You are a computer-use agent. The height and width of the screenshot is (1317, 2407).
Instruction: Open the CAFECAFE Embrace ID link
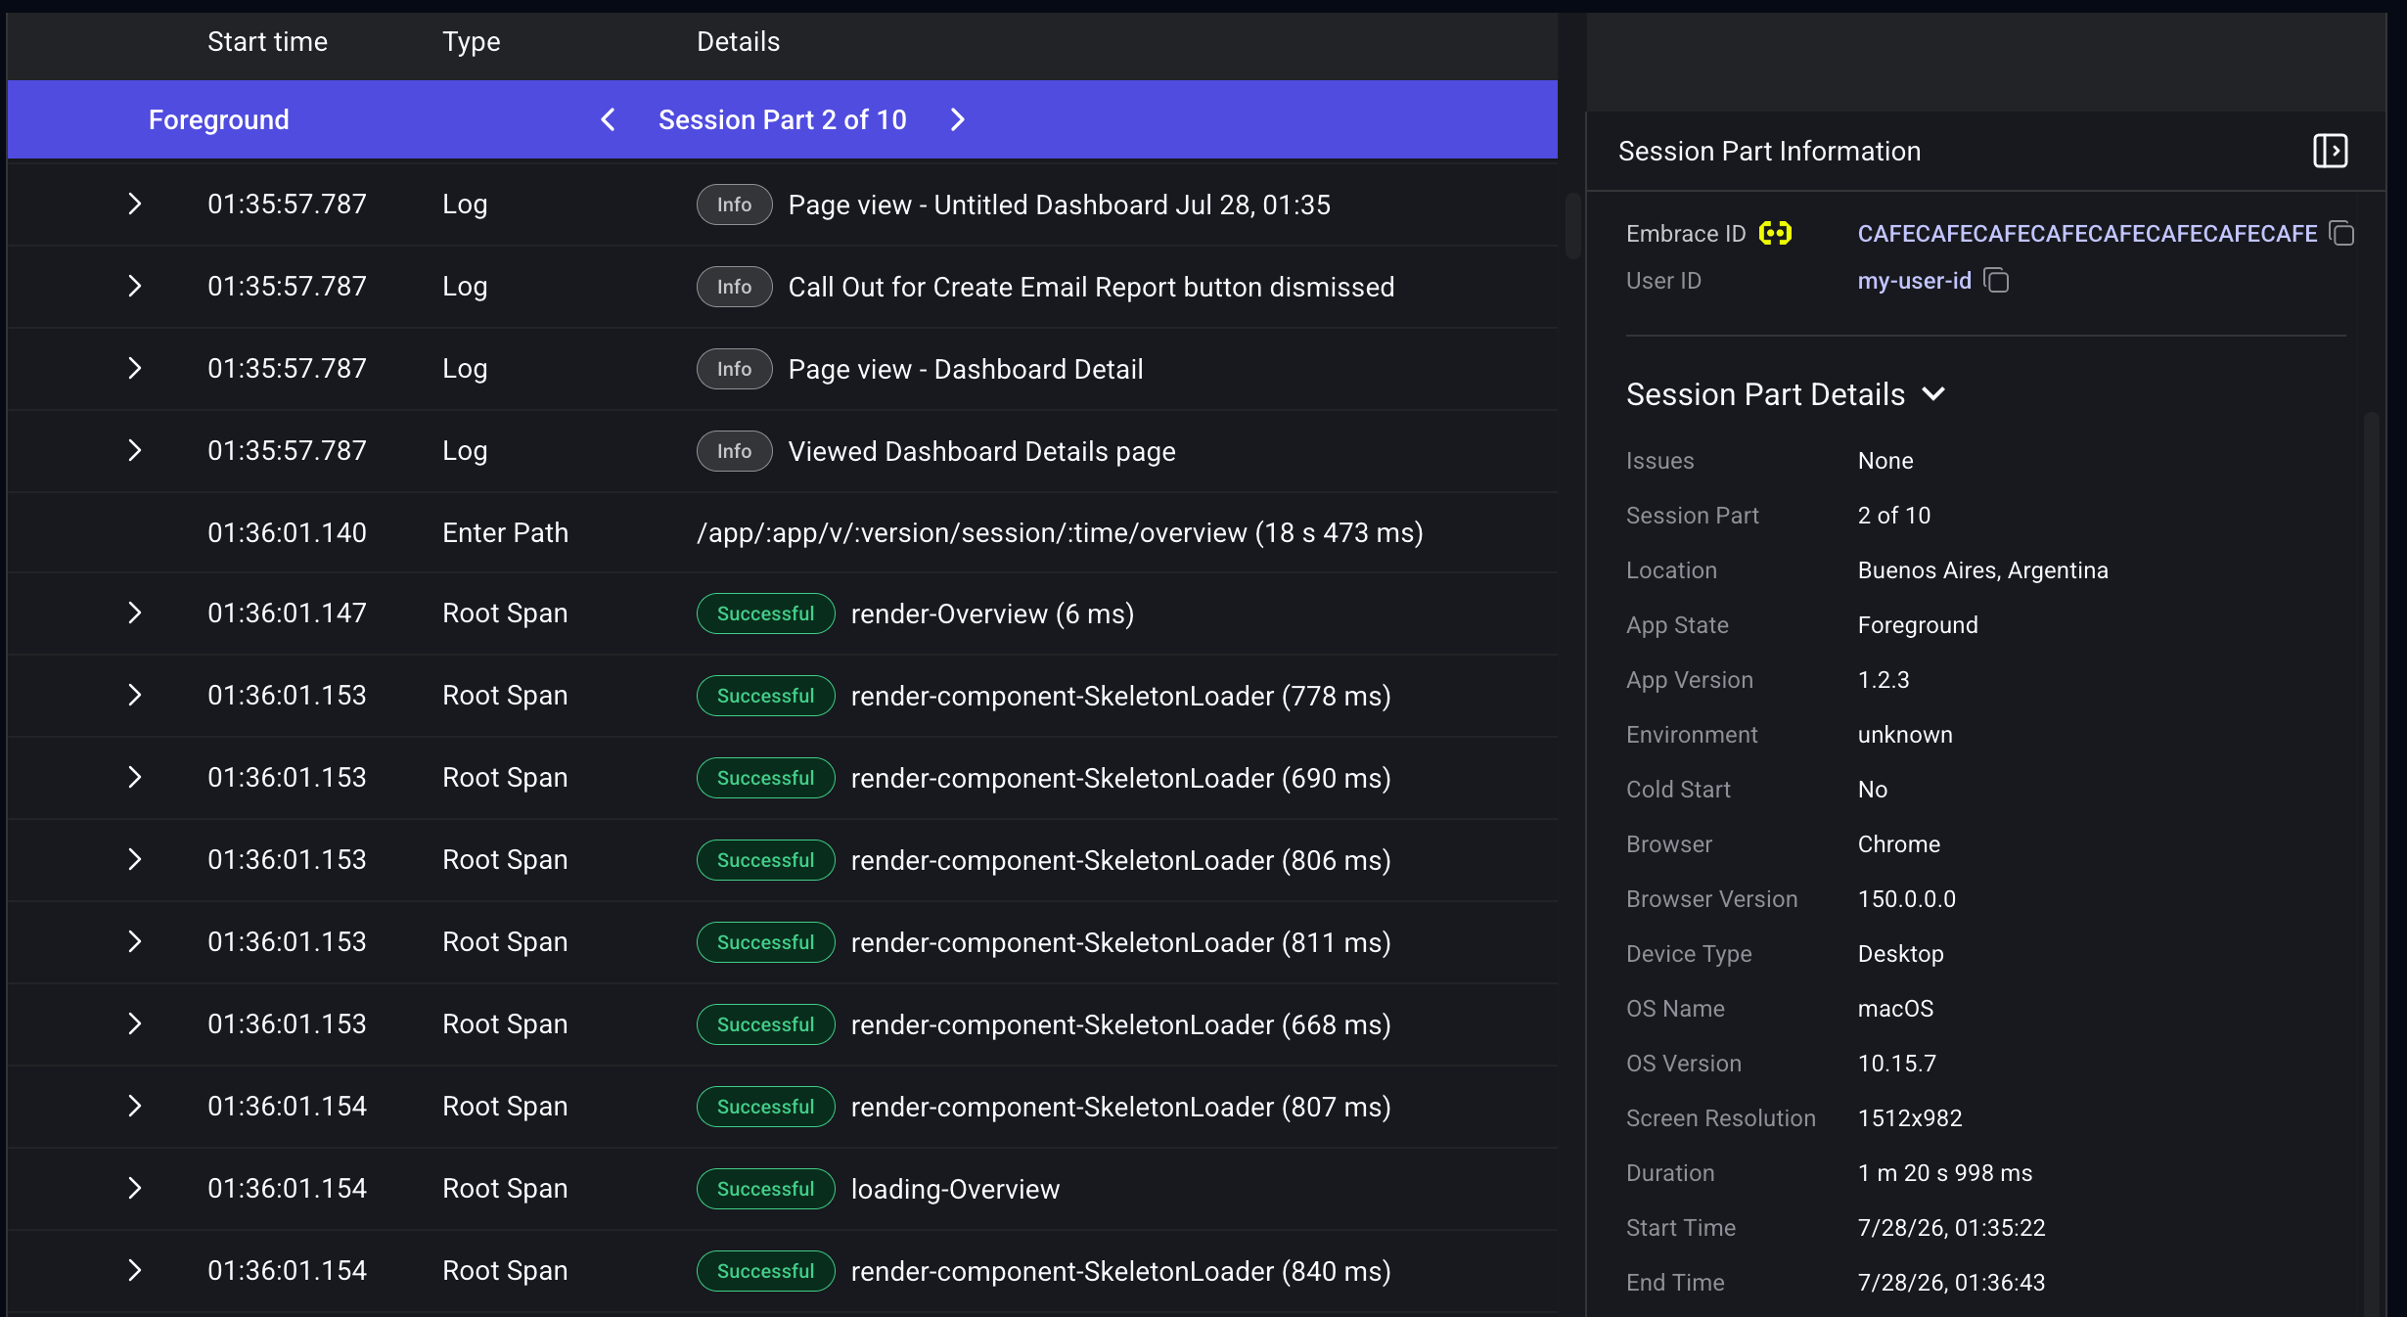(x=2087, y=233)
